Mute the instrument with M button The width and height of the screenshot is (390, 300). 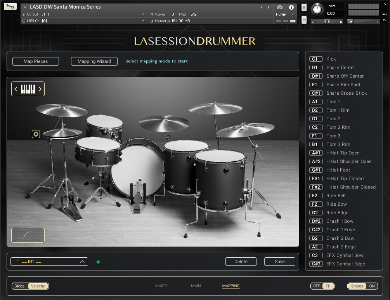(x=304, y=20)
